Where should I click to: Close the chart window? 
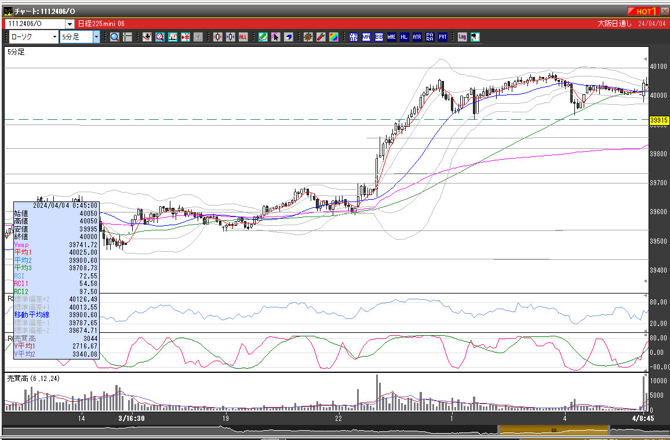664,11
